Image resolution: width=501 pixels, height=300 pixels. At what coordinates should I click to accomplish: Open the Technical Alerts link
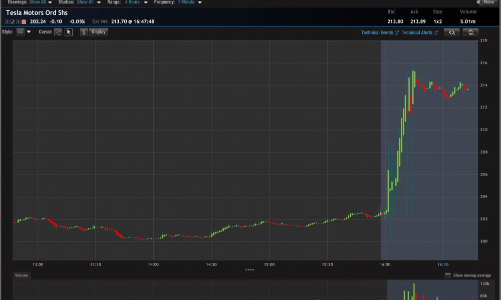click(x=419, y=32)
